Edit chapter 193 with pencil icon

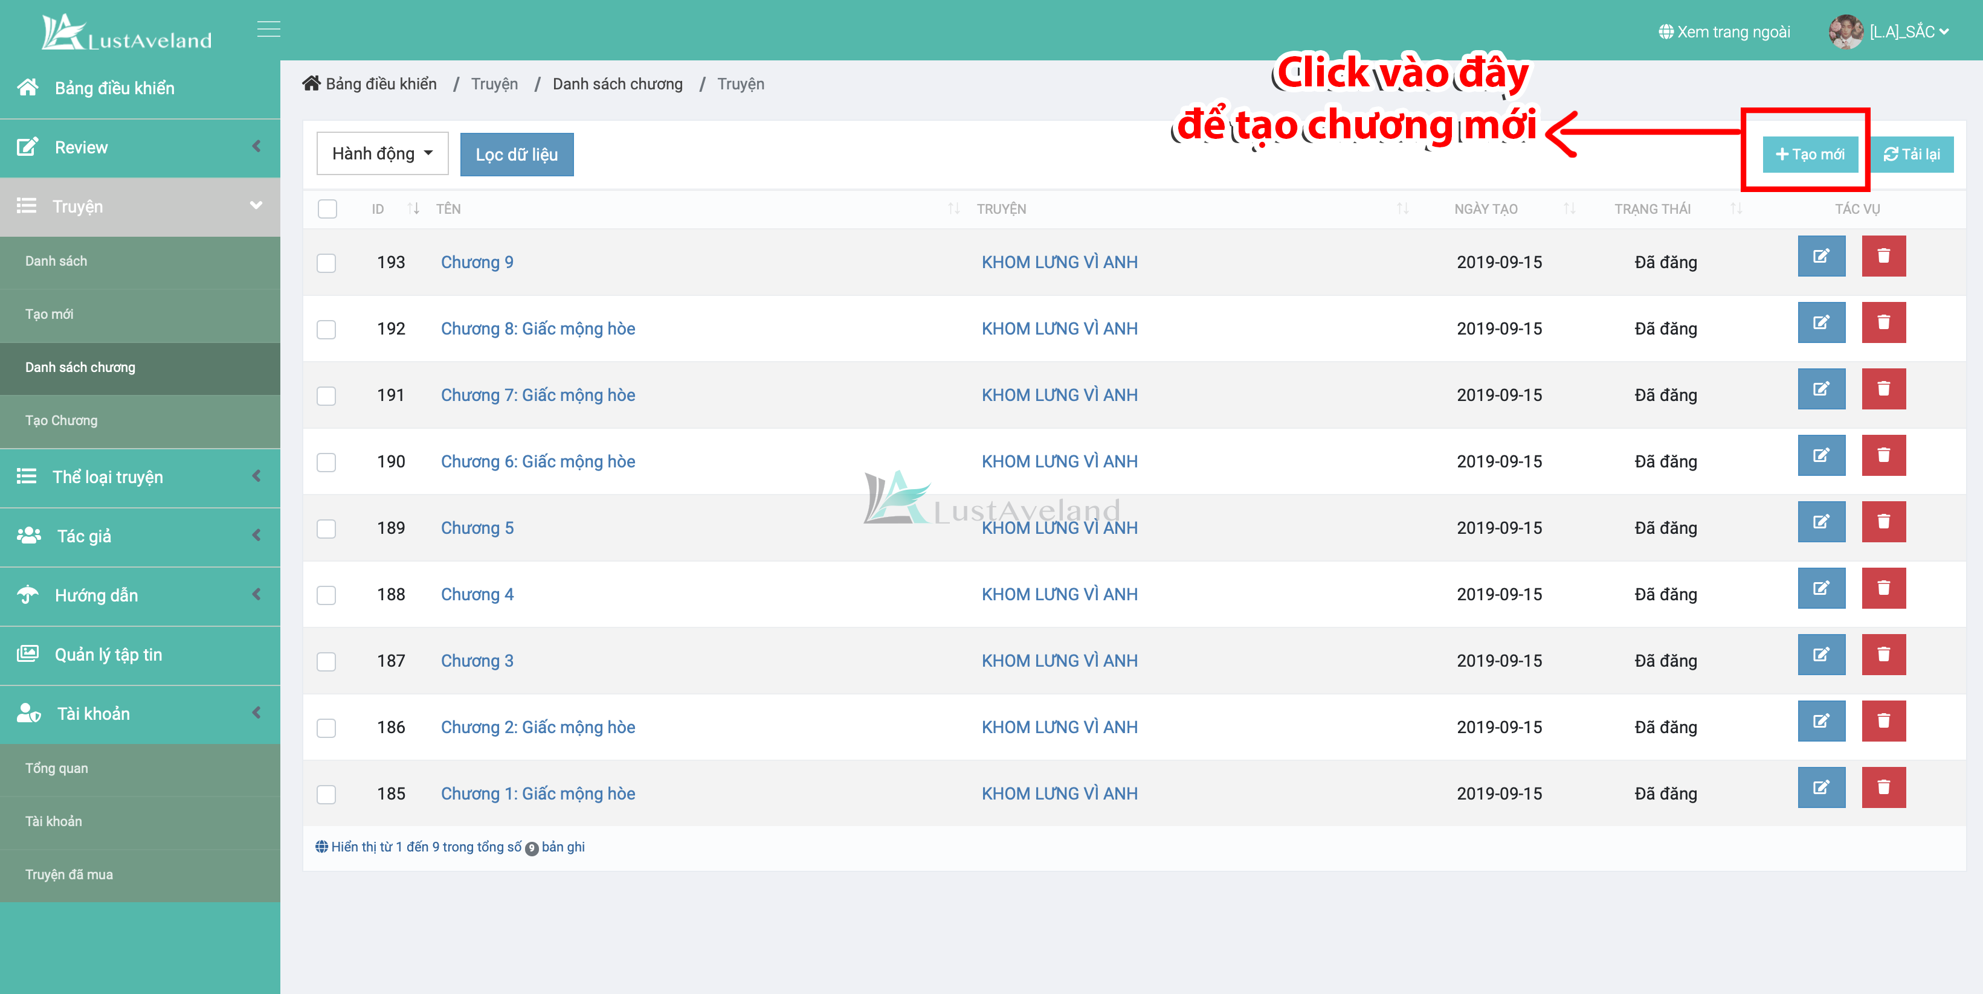[x=1821, y=256]
